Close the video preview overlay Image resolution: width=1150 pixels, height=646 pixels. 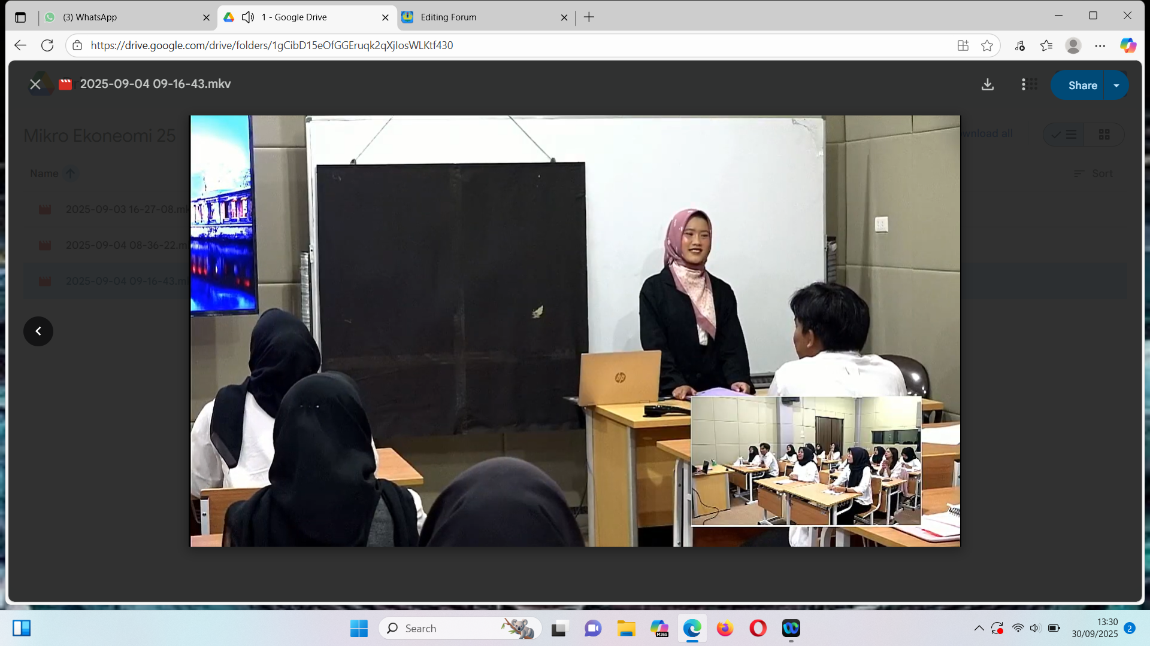[x=35, y=84]
